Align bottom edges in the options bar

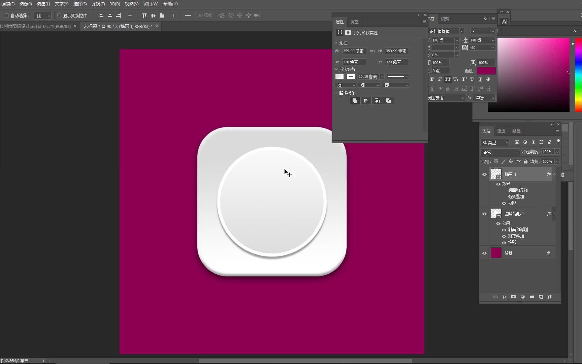point(162,16)
